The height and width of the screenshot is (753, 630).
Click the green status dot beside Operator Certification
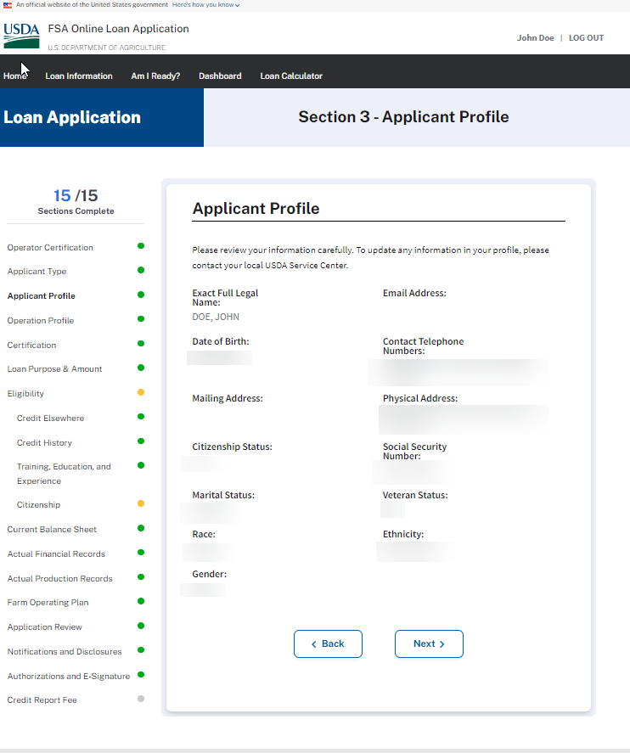(141, 246)
